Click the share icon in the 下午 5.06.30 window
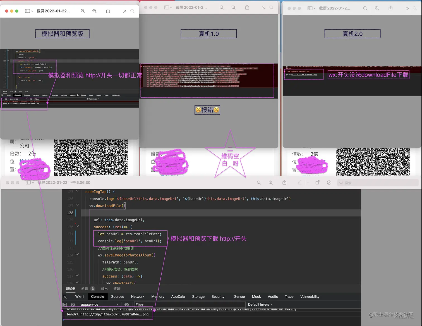The height and width of the screenshot is (326, 422). pyautogui.click(x=284, y=182)
